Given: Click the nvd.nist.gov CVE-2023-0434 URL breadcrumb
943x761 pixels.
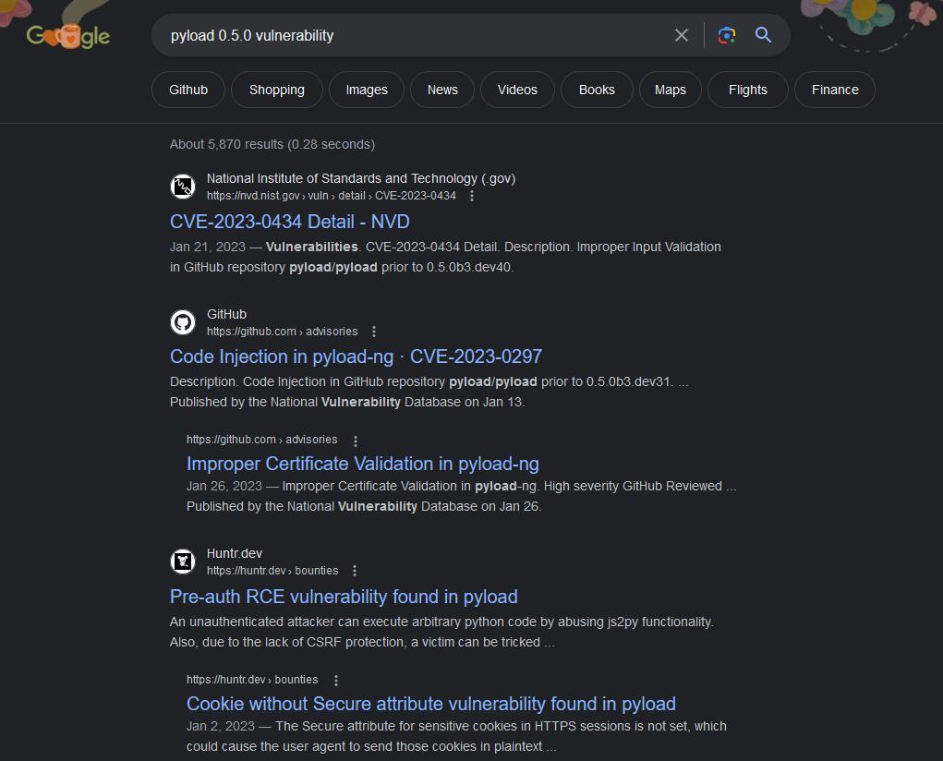Looking at the screenshot, I should pyautogui.click(x=332, y=196).
